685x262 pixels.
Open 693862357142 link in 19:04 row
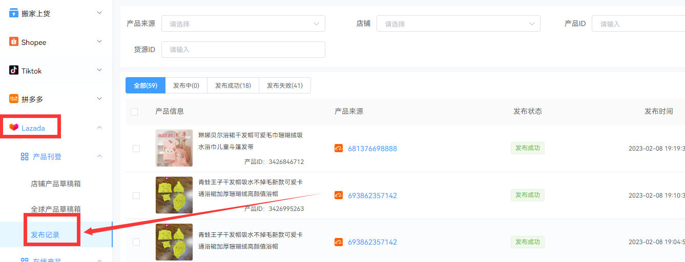[372, 242]
